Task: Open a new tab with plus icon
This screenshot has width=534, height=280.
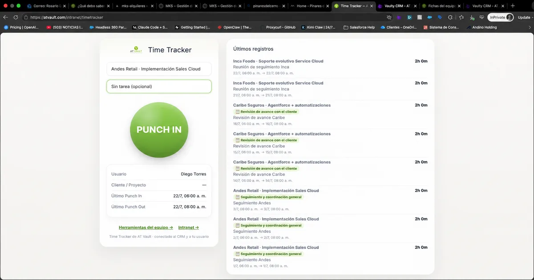Action: [513, 6]
